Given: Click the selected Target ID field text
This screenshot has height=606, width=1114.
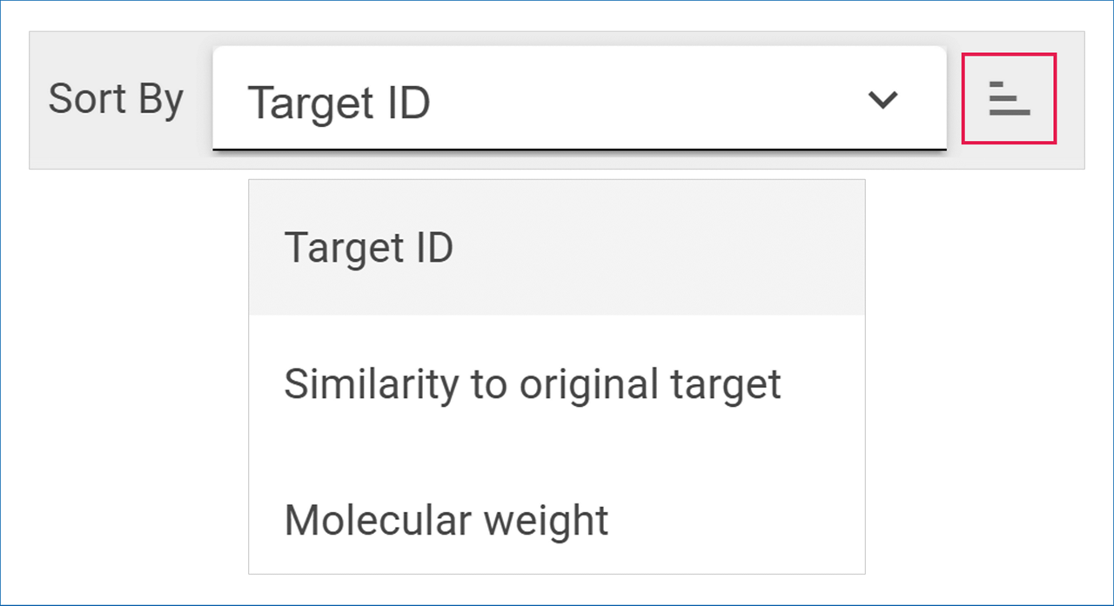Looking at the screenshot, I should [339, 103].
